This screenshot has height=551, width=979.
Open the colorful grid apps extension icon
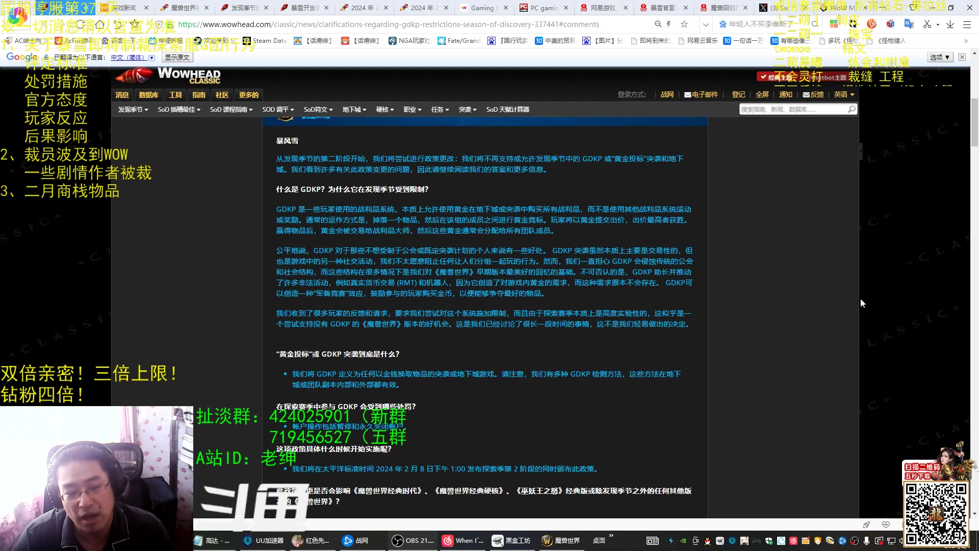[x=834, y=24]
